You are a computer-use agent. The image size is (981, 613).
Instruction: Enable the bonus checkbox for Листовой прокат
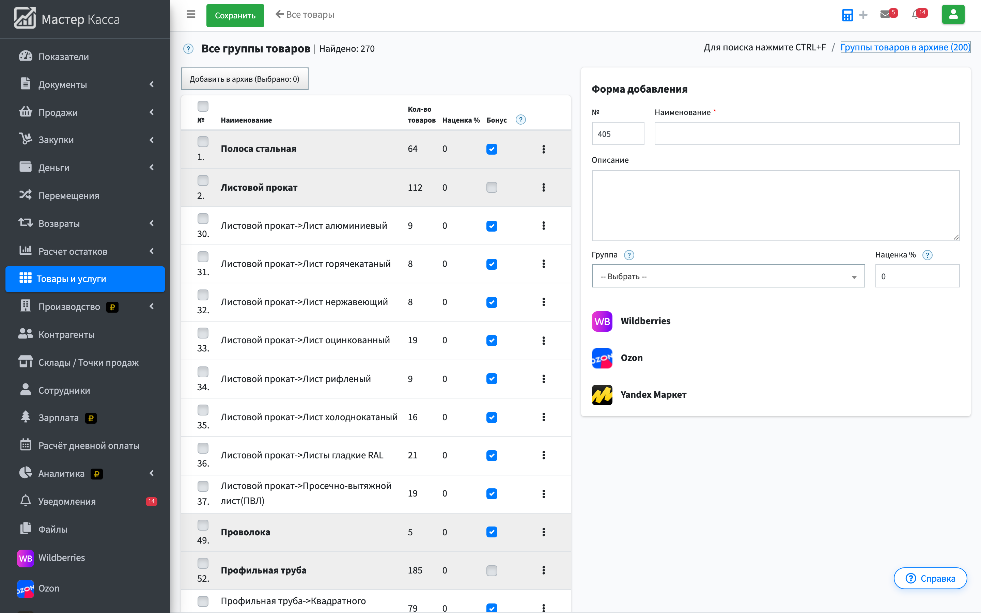(x=492, y=187)
